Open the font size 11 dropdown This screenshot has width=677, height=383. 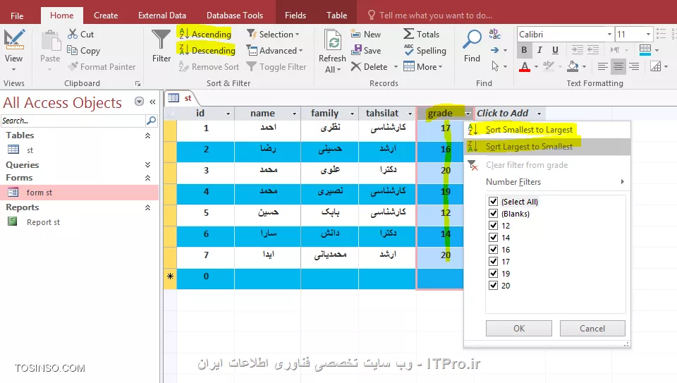648,34
